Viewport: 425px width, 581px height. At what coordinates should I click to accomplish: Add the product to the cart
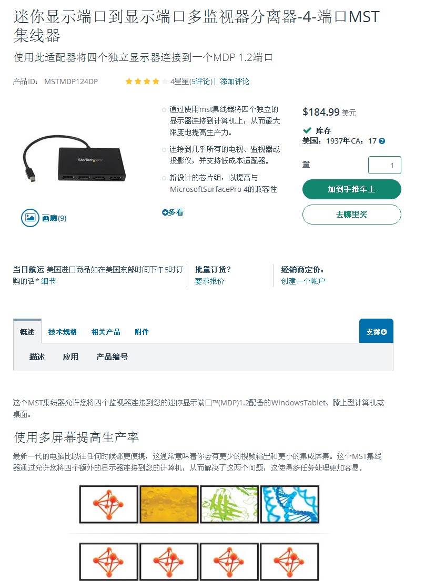352,189
